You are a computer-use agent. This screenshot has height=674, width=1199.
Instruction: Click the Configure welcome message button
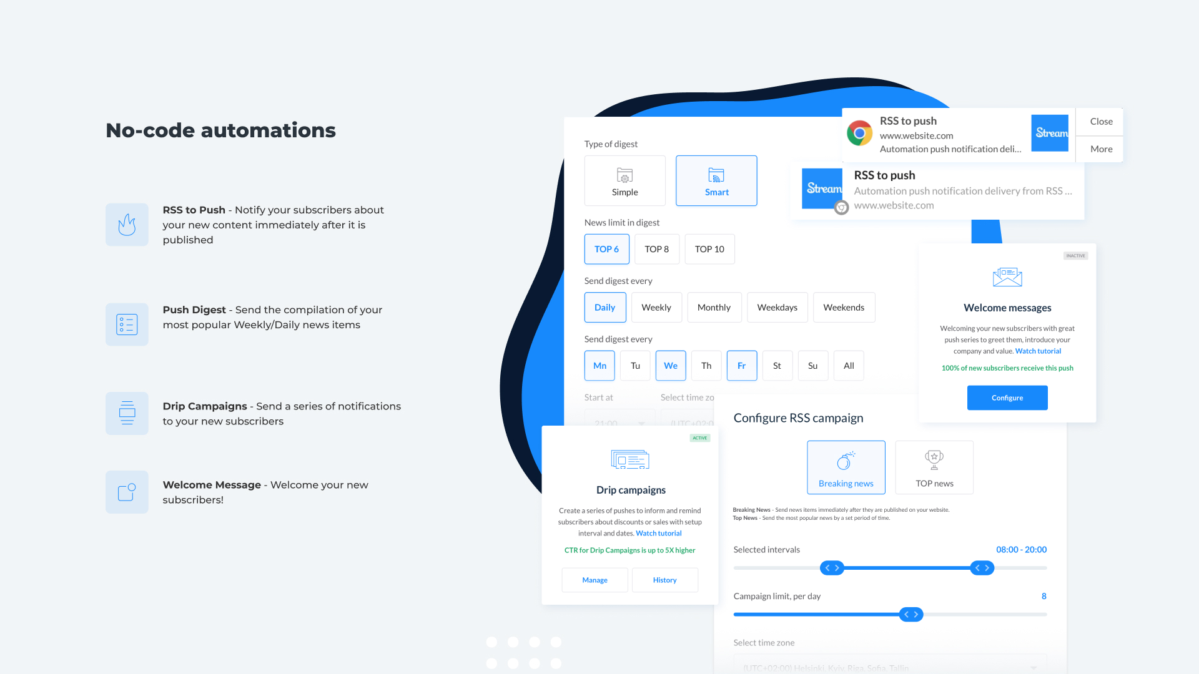point(1007,398)
